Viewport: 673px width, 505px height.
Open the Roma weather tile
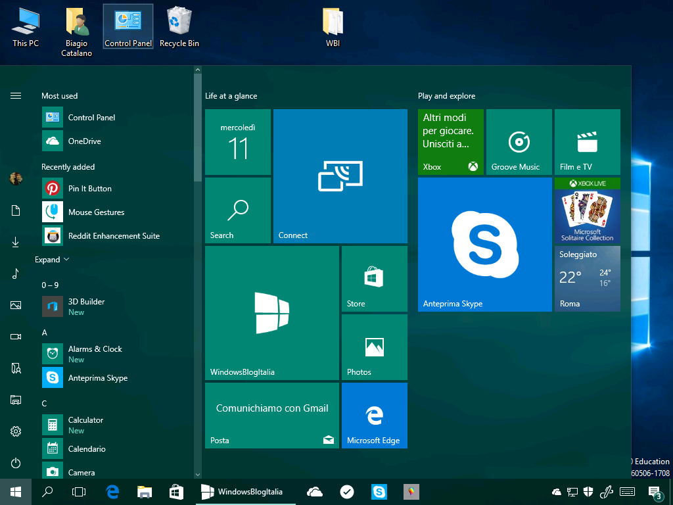pos(587,279)
